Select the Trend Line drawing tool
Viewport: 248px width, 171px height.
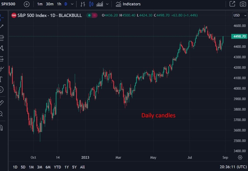click(x=2, y=26)
